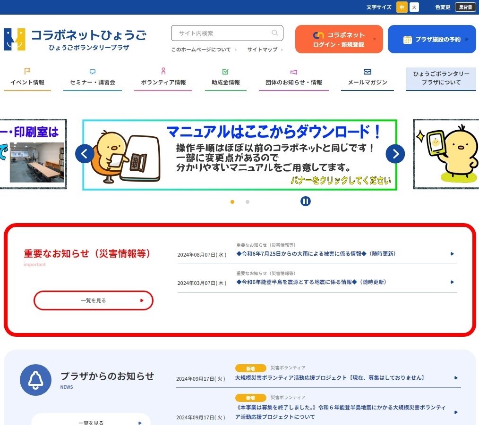This screenshot has width=479, height=425.
Task: Click 一覧を見る under 重要なお知らせ
Action: click(x=94, y=300)
